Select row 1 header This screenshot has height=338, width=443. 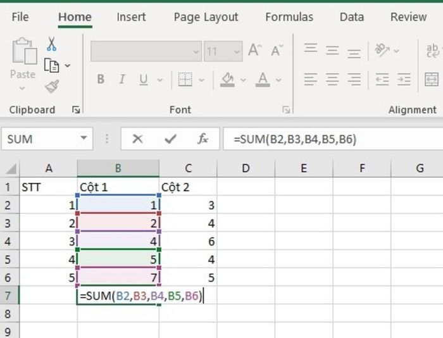coord(8,187)
